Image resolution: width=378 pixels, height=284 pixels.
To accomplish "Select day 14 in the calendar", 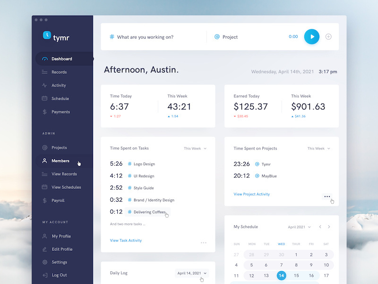I will coord(281,275).
